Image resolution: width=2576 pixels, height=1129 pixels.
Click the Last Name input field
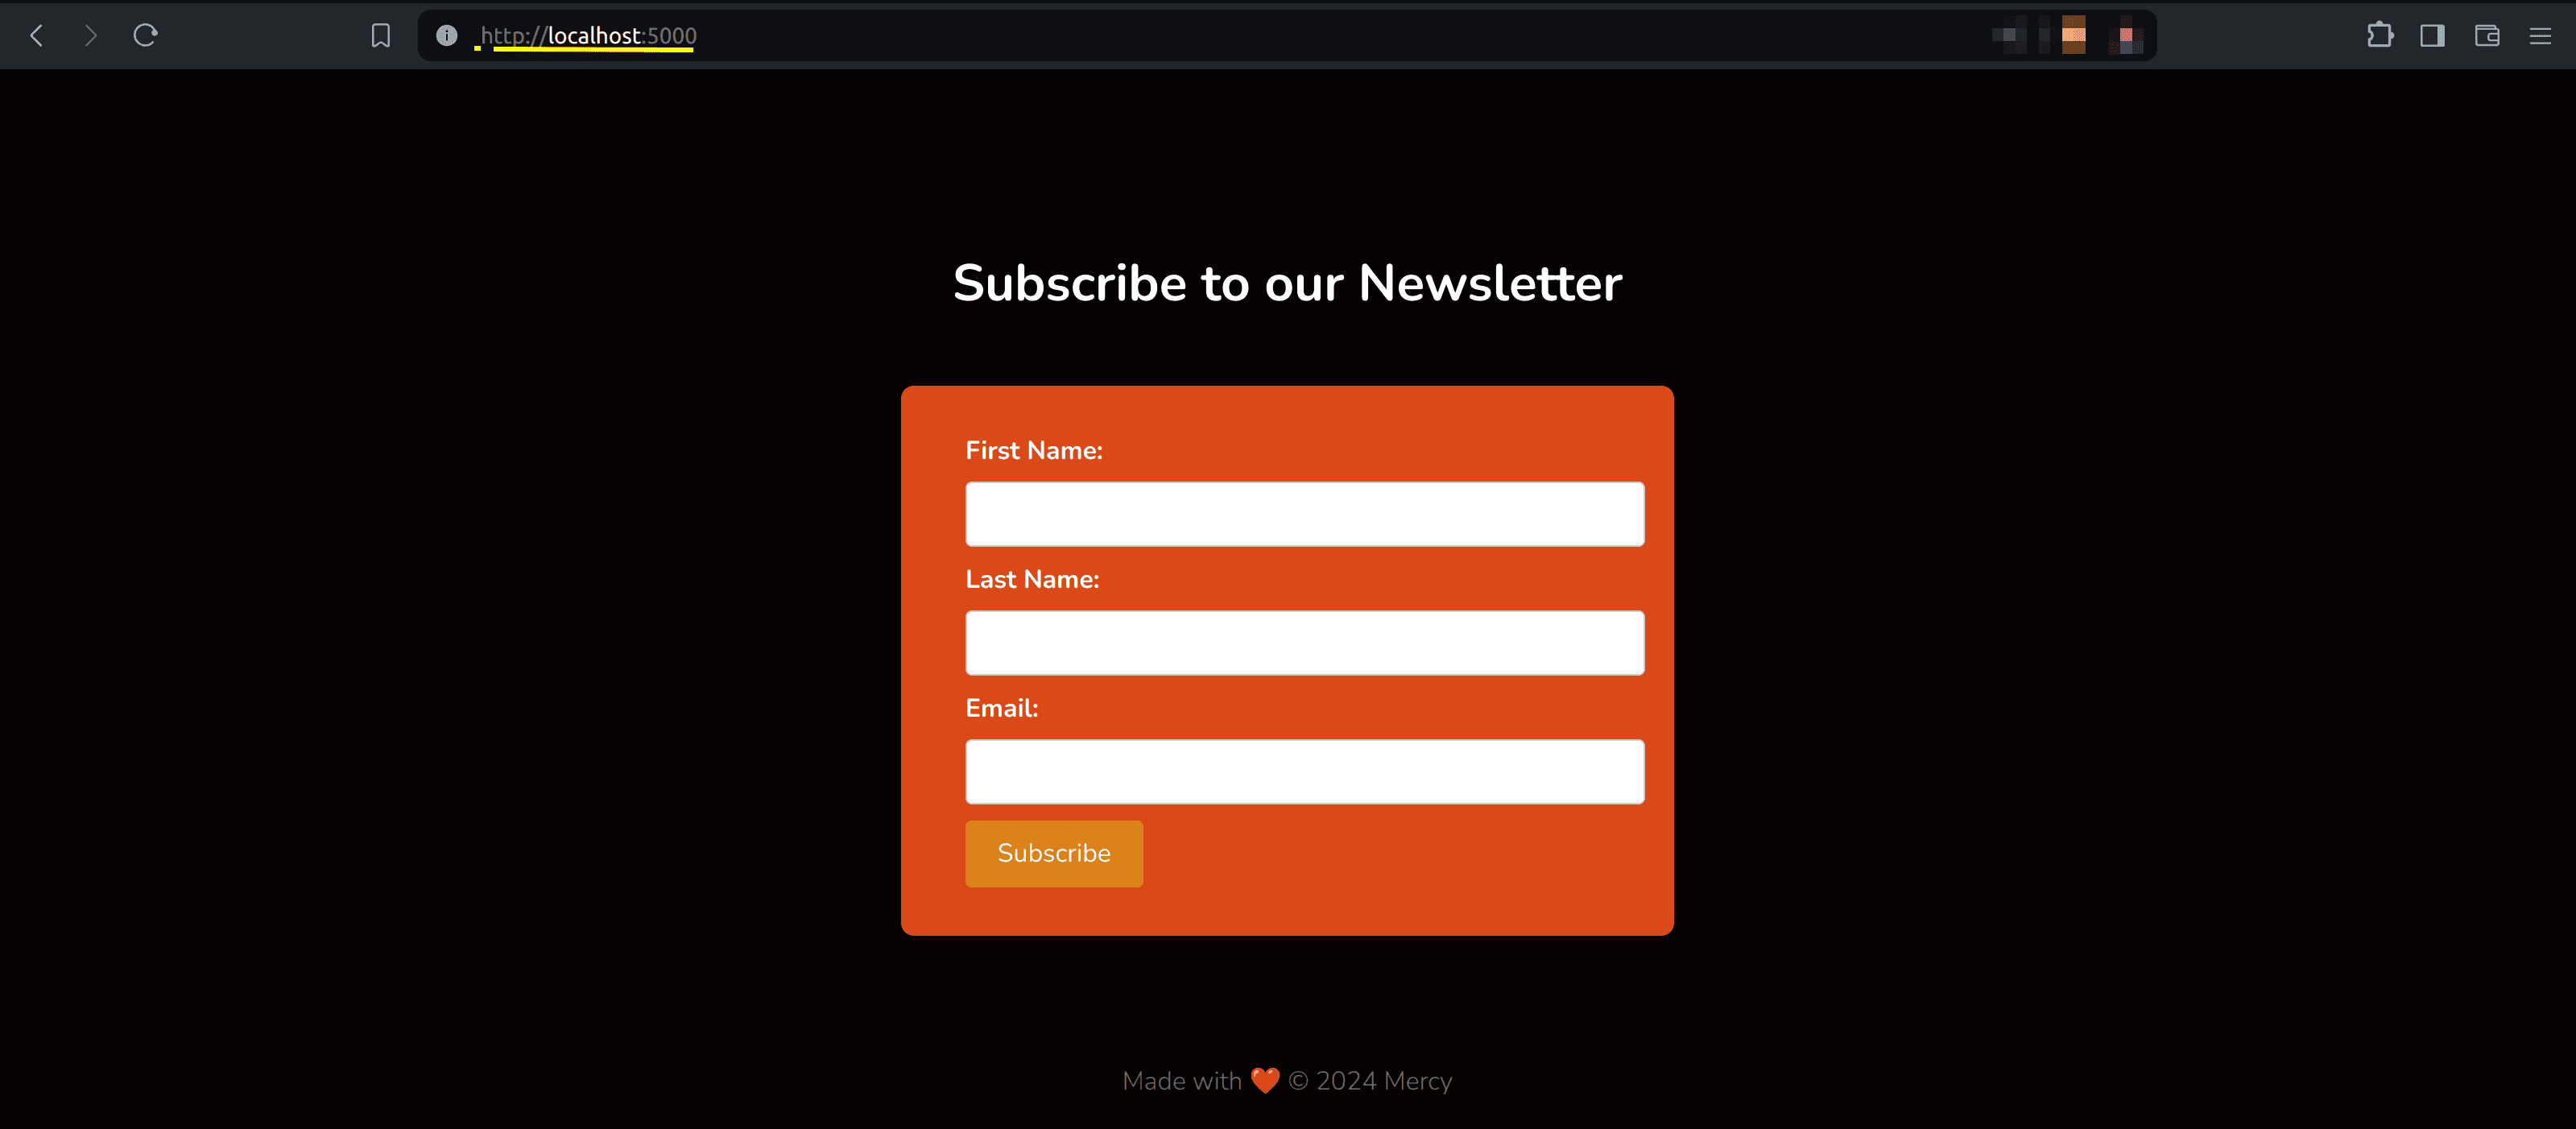[1305, 641]
